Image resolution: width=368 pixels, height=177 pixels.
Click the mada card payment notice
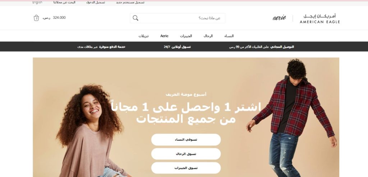point(101,47)
